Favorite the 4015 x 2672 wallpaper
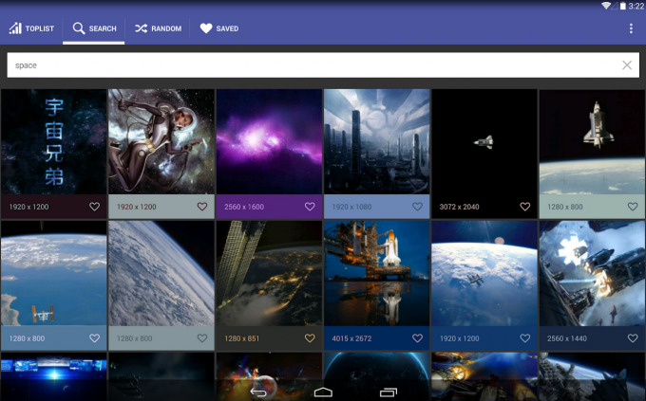Image resolution: width=646 pixels, height=401 pixels. 417,338
